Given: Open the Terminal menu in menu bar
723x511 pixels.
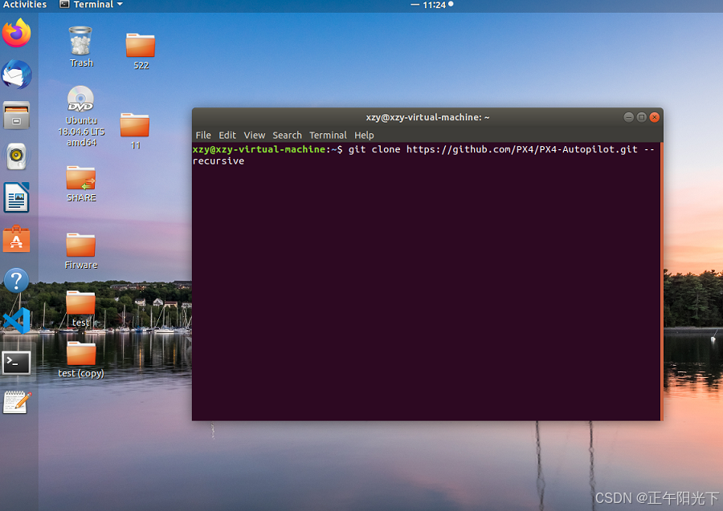Looking at the screenshot, I should pyautogui.click(x=328, y=135).
